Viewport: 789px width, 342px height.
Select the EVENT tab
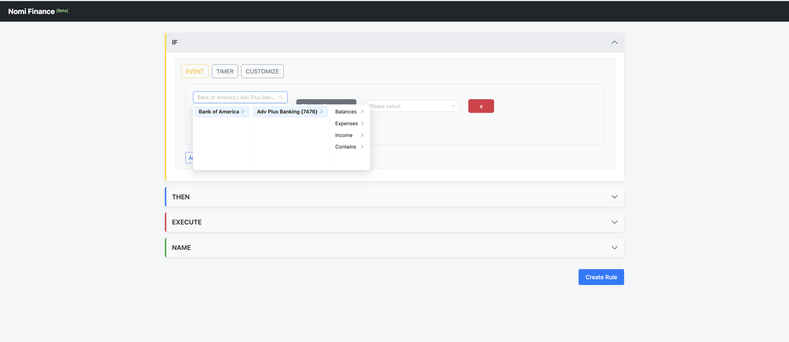pos(195,71)
